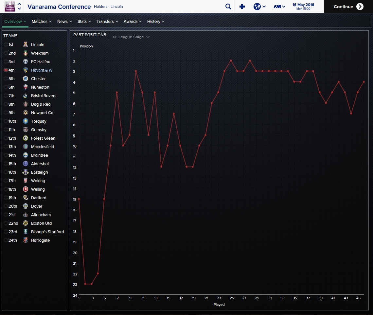
Task: Toggle graph line for 9th Newport Co
Action: click(x=6, y=113)
